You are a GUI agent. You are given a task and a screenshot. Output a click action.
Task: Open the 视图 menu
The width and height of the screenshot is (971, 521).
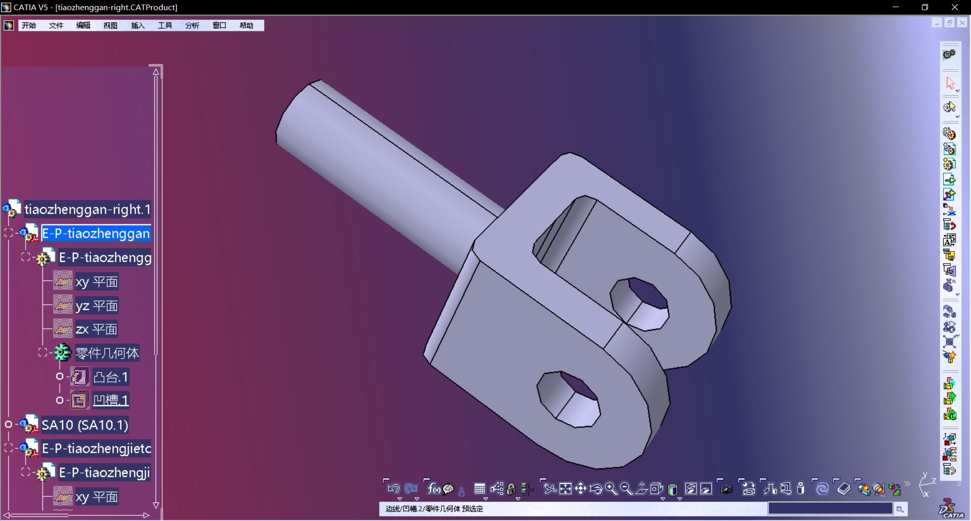pyautogui.click(x=110, y=25)
